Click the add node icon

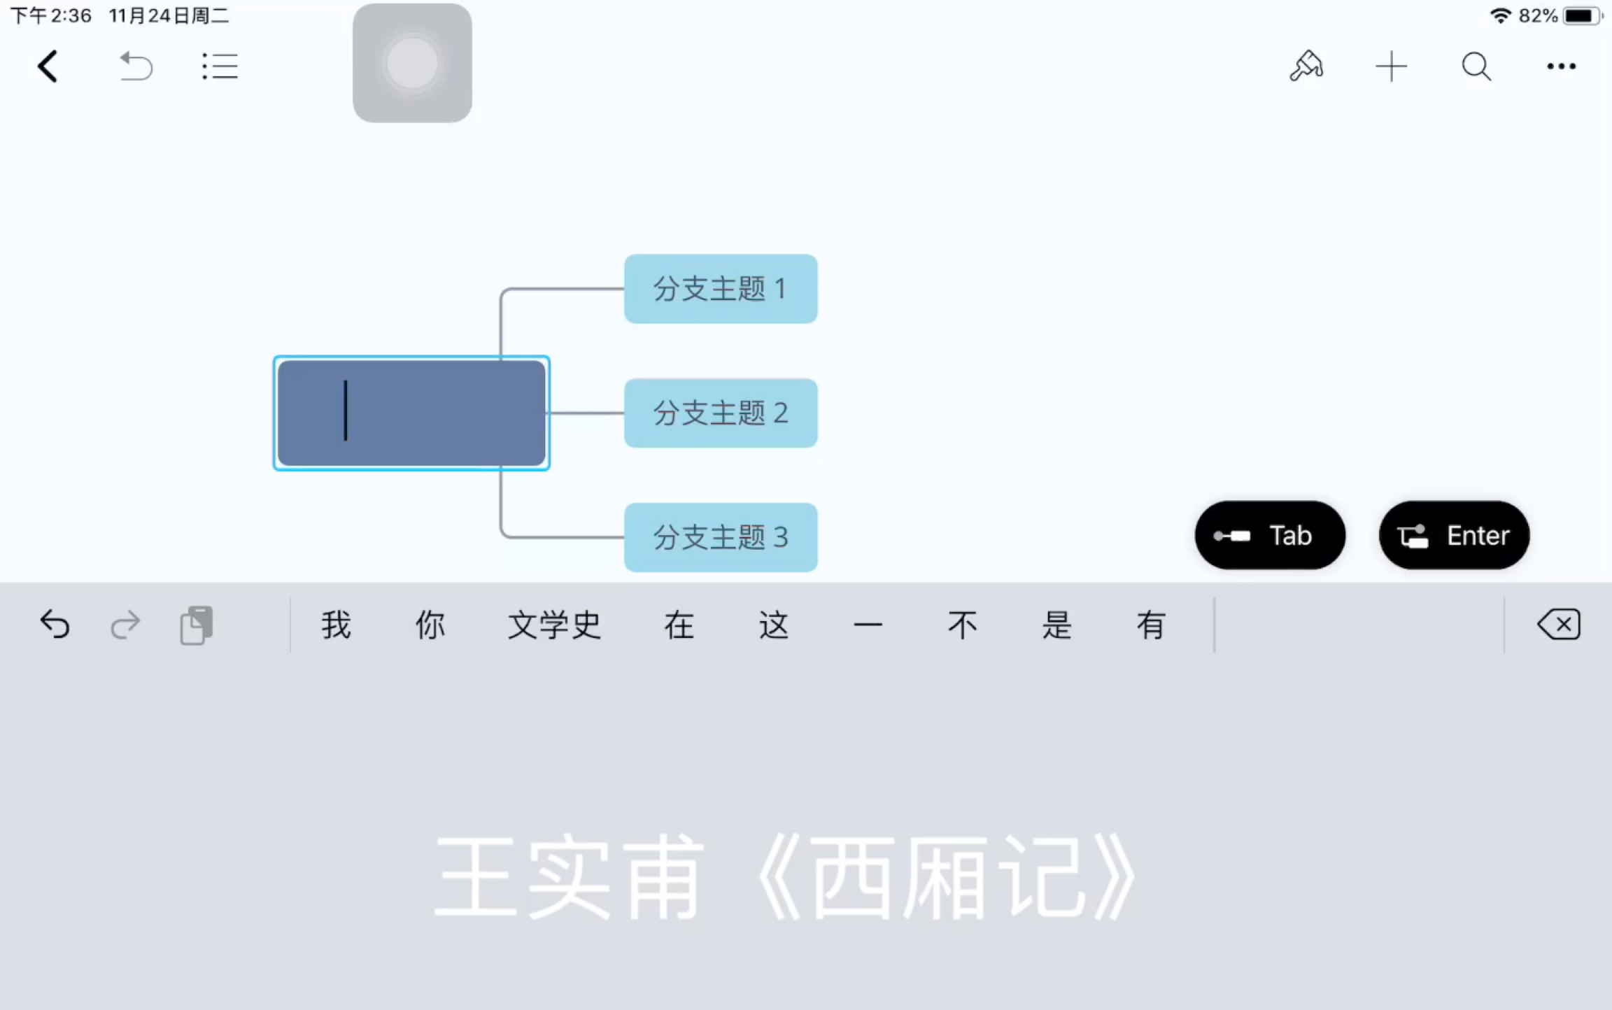tap(1390, 66)
